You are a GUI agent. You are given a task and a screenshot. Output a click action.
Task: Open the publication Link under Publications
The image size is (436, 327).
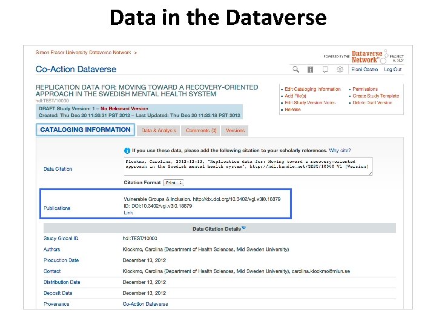pyautogui.click(x=128, y=213)
